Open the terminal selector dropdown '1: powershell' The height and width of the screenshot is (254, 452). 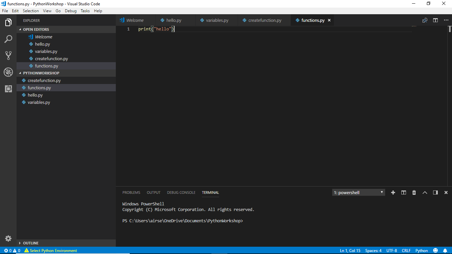pos(359,192)
